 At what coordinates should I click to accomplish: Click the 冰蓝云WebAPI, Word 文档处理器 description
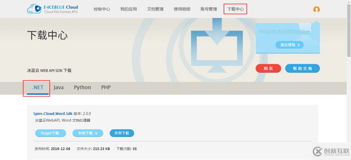coord(62,120)
